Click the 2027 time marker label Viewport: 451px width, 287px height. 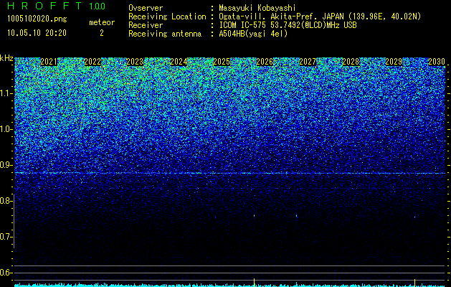(x=308, y=62)
